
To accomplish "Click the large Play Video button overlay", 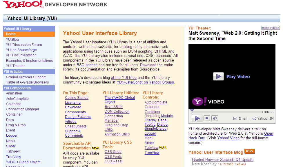I will coord(219,77).
